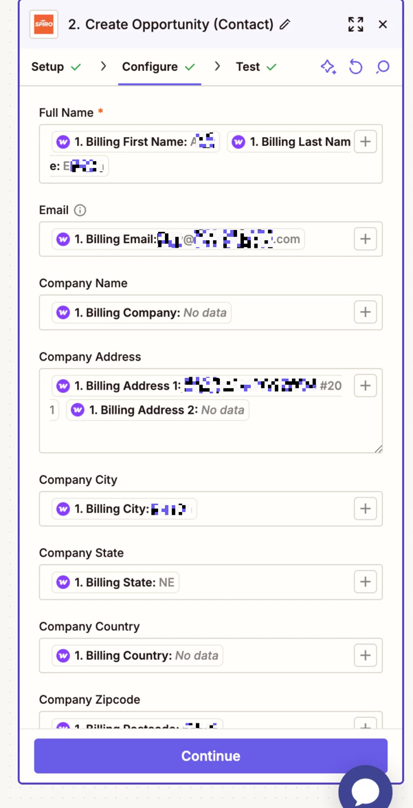Expand the step panel to full screen

pyautogui.click(x=355, y=25)
